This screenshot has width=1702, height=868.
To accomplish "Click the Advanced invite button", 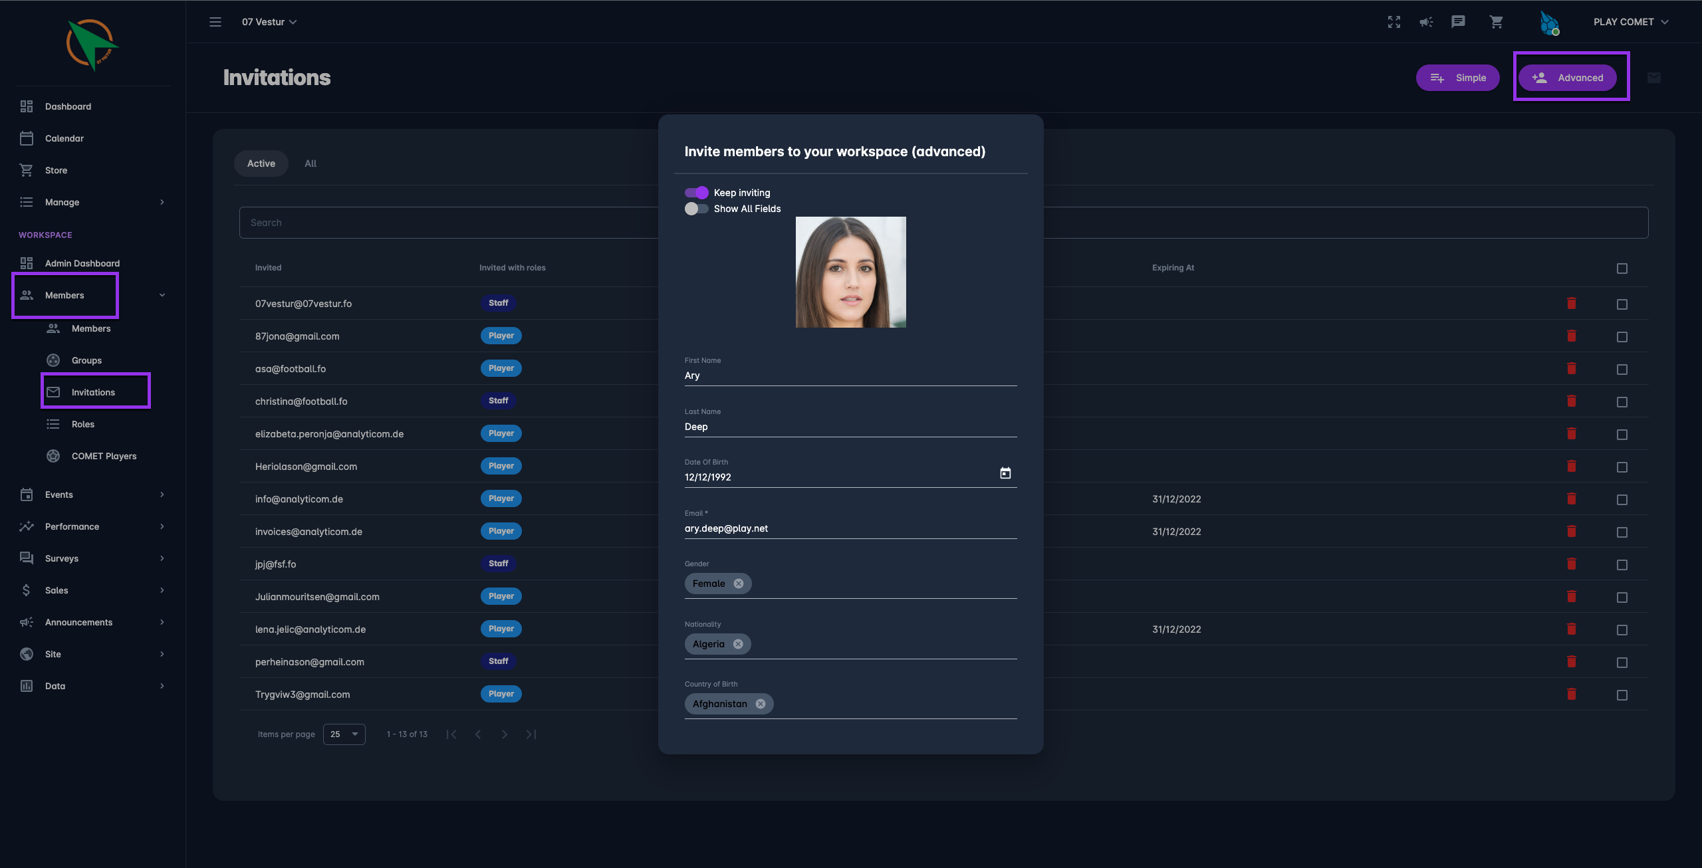I will click(x=1568, y=78).
